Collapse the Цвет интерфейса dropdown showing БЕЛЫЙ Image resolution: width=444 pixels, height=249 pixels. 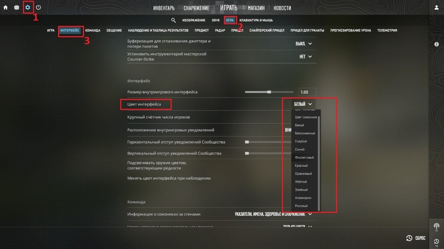(303, 104)
